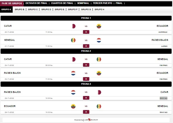
Task: Open the Octavos de Final tab
Action: [36, 3]
